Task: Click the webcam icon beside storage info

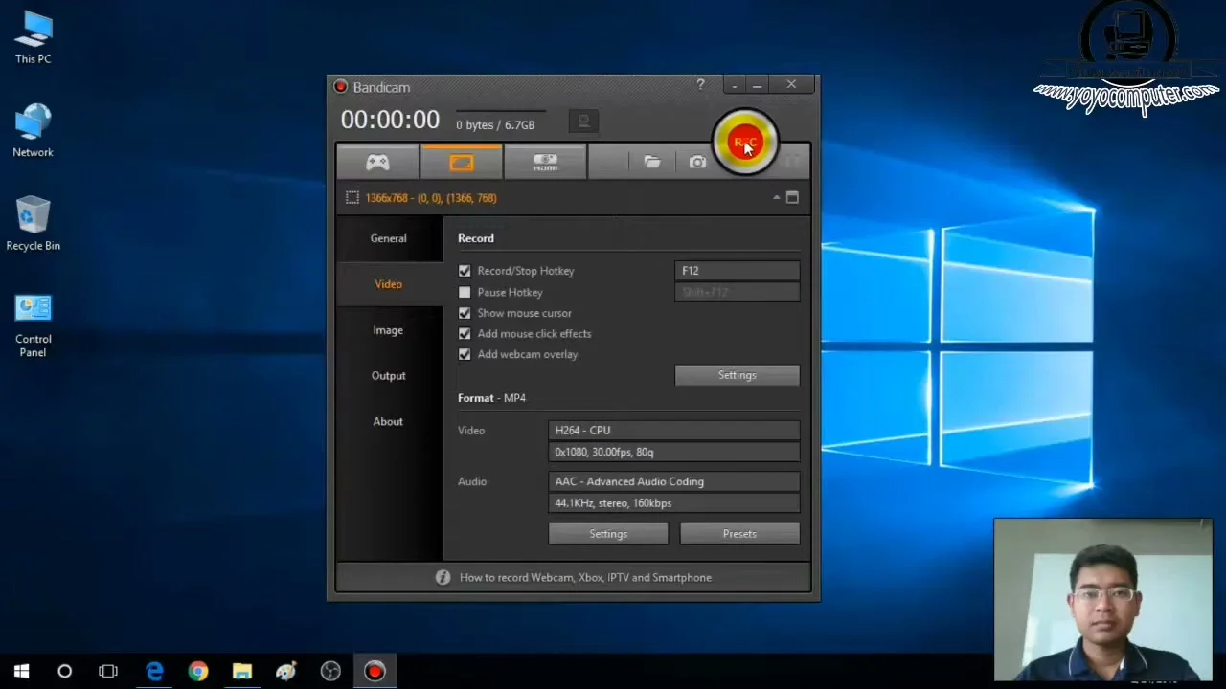Action: tap(583, 122)
